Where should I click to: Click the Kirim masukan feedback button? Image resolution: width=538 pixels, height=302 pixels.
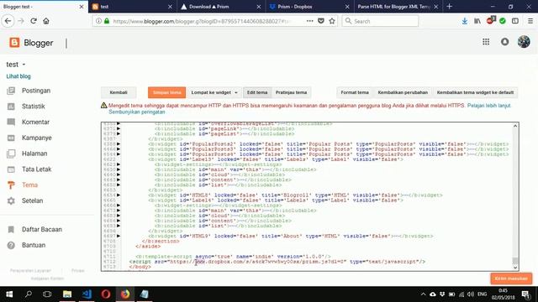511,279
